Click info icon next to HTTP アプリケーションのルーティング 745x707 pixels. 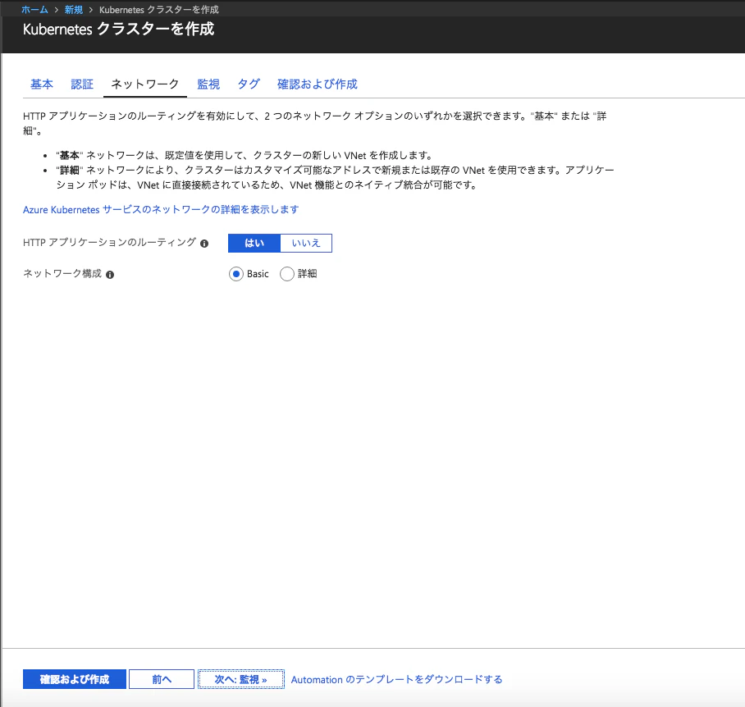tap(204, 244)
